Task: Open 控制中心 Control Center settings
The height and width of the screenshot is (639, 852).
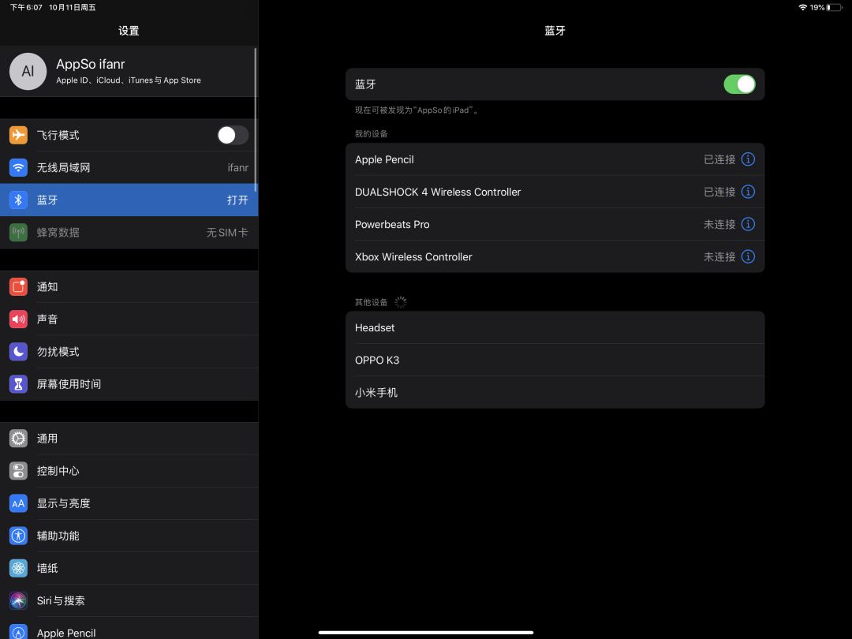Action: coord(129,470)
